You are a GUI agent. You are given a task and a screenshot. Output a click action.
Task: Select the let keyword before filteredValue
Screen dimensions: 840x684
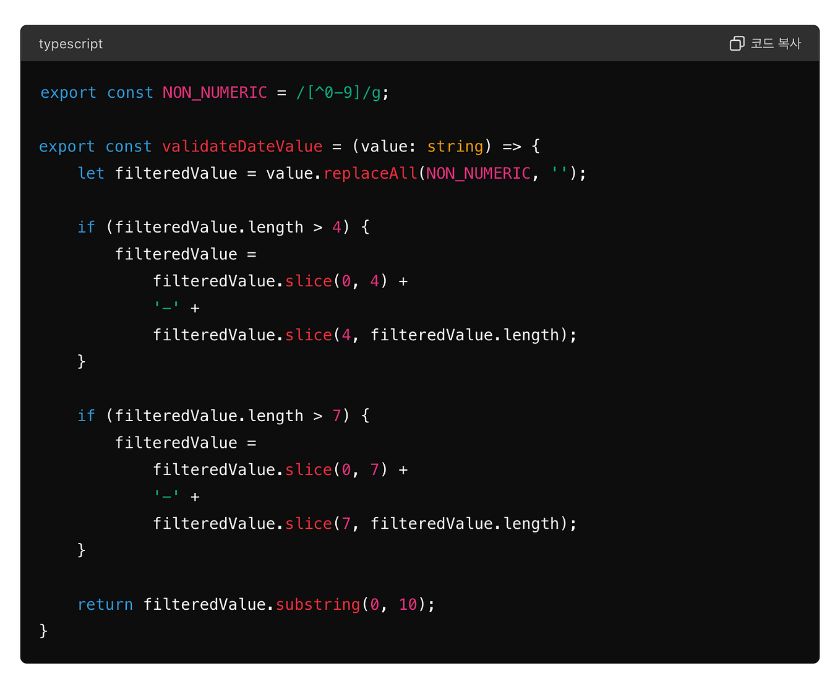[91, 173]
